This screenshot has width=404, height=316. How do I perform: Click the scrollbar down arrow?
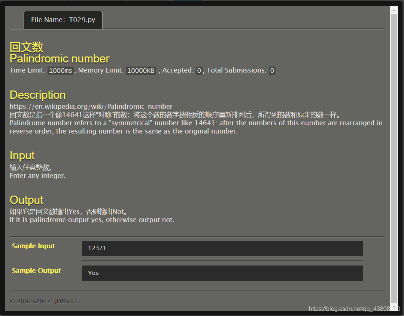click(x=394, y=307)
